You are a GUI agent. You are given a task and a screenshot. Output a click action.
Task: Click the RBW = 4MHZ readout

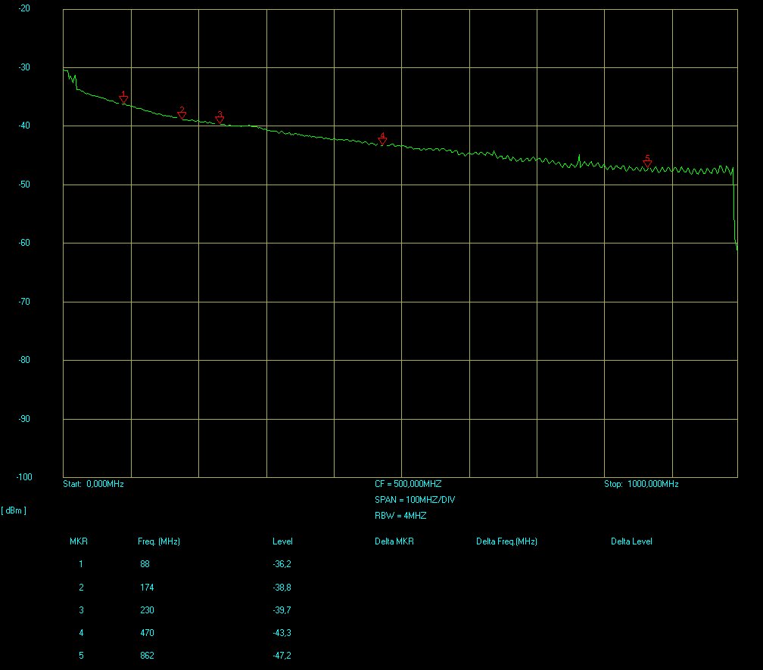tap(400, 516)
